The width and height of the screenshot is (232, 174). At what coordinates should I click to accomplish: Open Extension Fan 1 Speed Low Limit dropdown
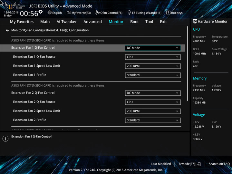coord(153,66)
